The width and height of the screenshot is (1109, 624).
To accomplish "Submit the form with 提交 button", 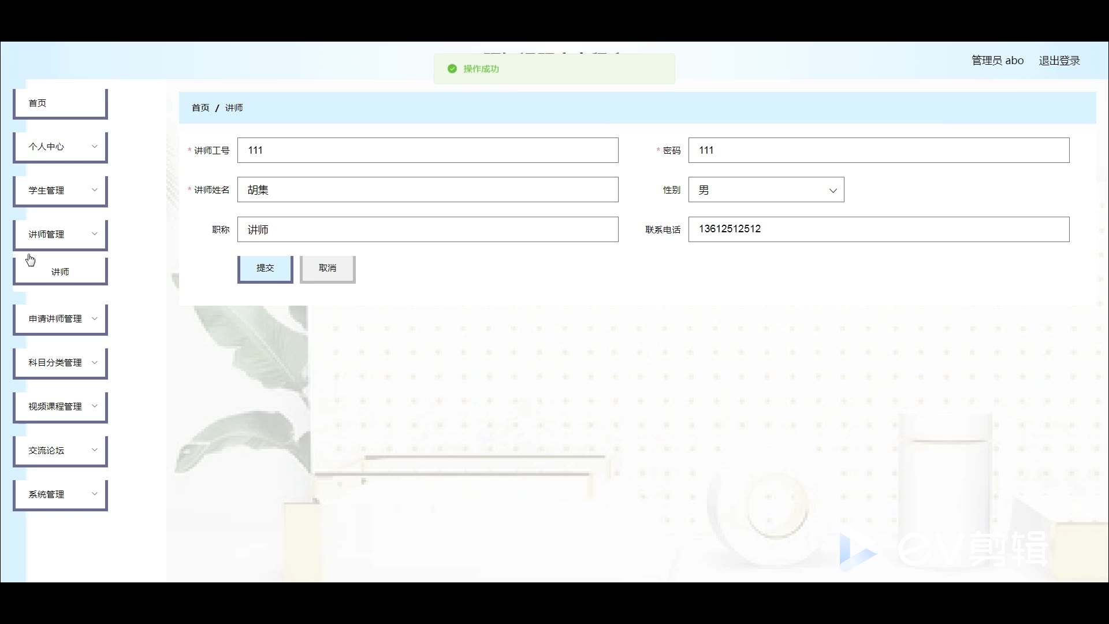I will coord(265,268).
